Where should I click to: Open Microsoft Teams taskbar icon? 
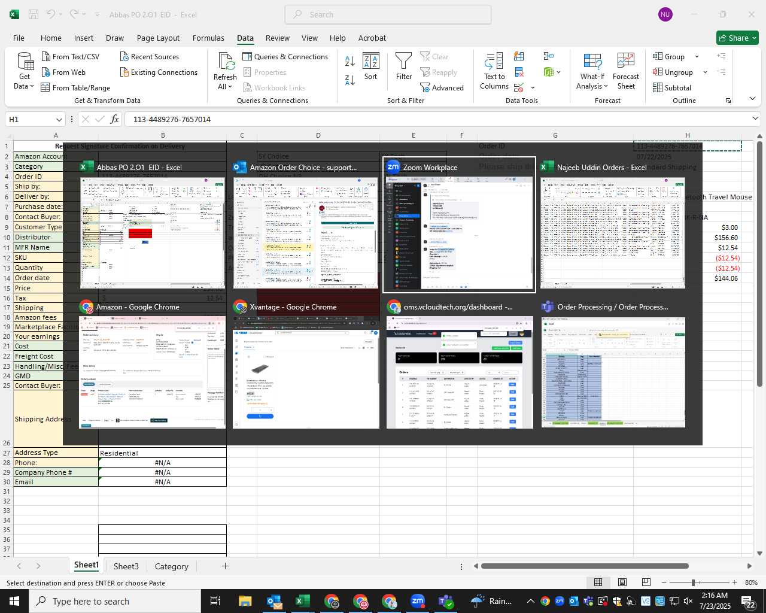[x=446, y=601]
